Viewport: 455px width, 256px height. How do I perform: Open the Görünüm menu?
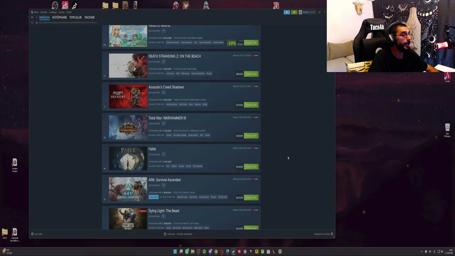click(44, 12)
